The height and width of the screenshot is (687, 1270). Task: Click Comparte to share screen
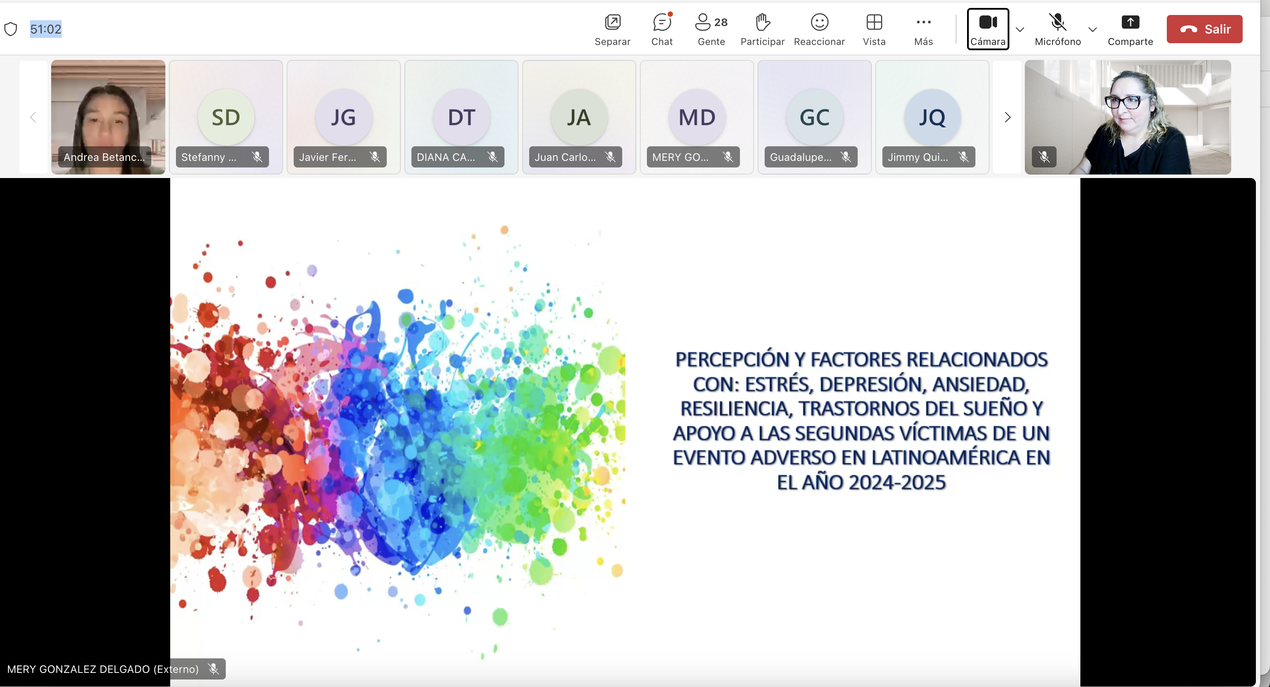[1129, 29]
